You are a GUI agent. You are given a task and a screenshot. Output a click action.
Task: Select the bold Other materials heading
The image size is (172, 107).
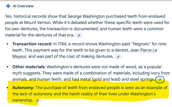pos(29,67)
